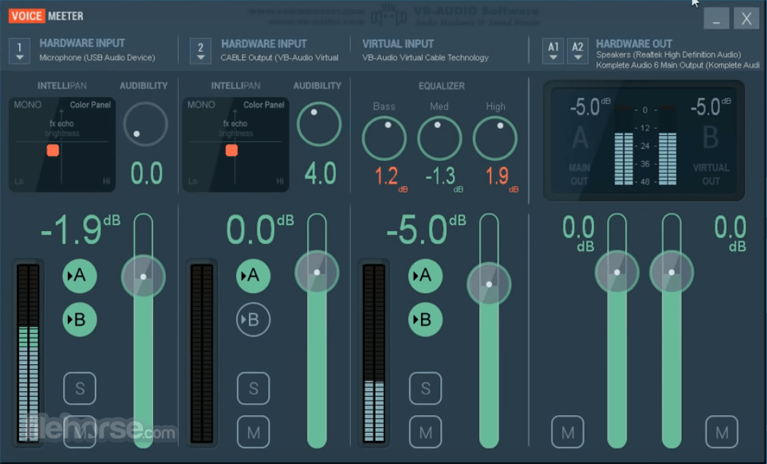This screenshot has width=767, height=464.
Task: Click the Audibility value 0.0 on input 1
Action: point(147,174)
